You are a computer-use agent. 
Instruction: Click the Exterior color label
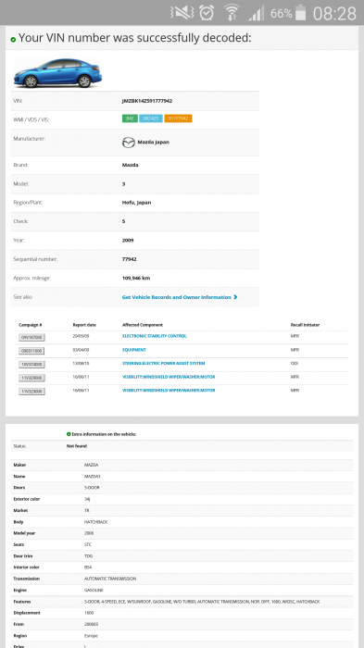28,499
